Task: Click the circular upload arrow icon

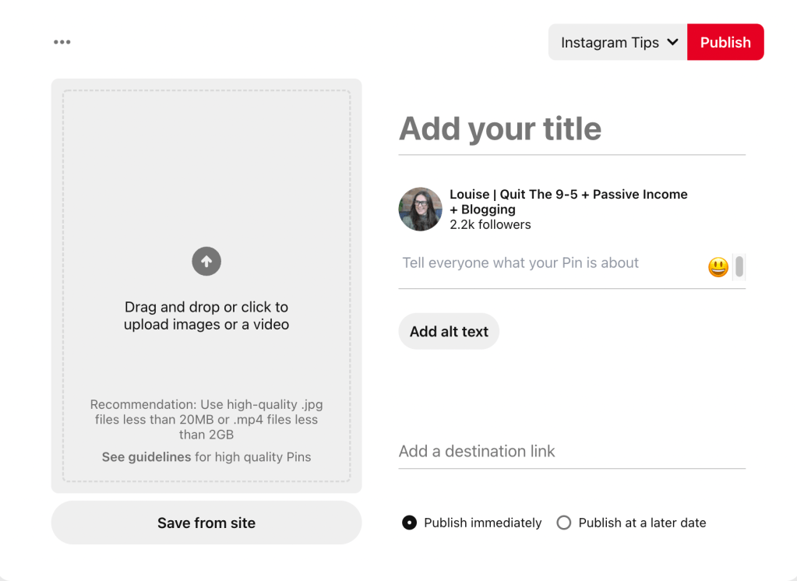Action: [206, 262]
